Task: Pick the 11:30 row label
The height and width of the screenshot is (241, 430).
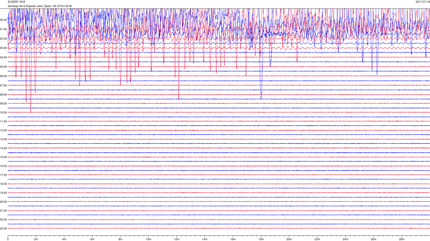Action: coord(4,121)
